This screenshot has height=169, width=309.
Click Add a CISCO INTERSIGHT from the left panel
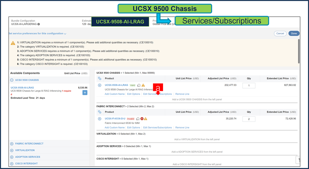tap(197, 164)
